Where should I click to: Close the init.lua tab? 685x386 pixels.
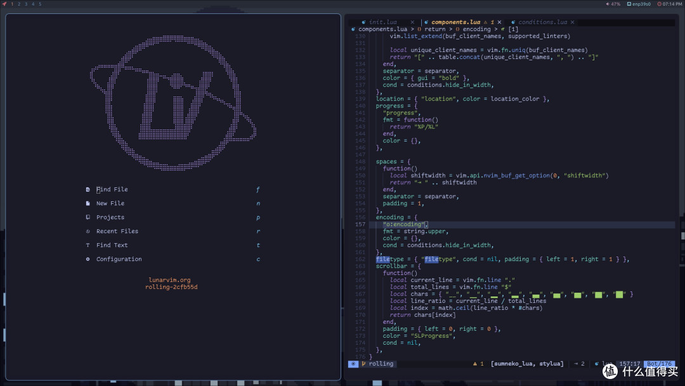coord(412,22)
